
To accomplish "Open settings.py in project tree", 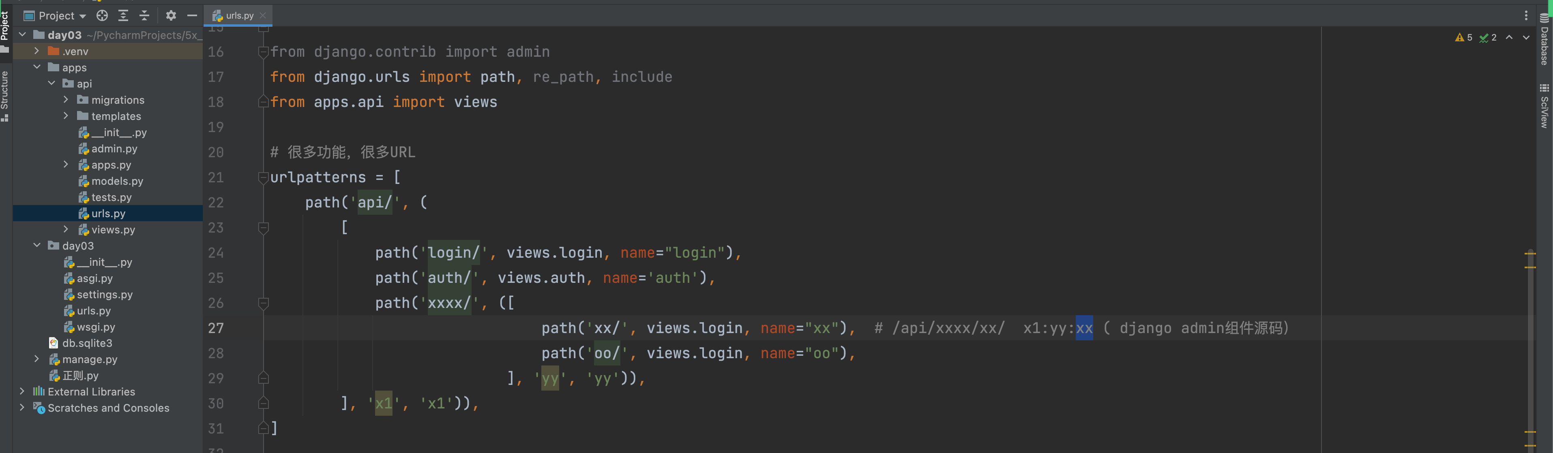I will click(104, 295).
